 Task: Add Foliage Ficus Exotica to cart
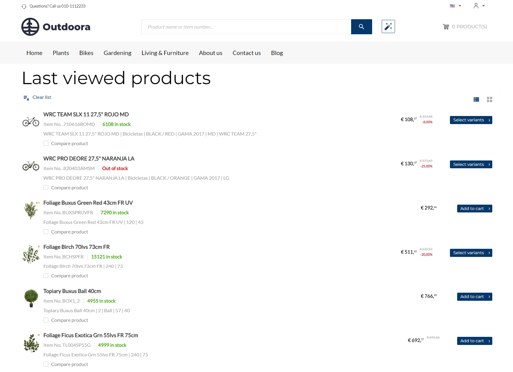click(x=475, y=341)
